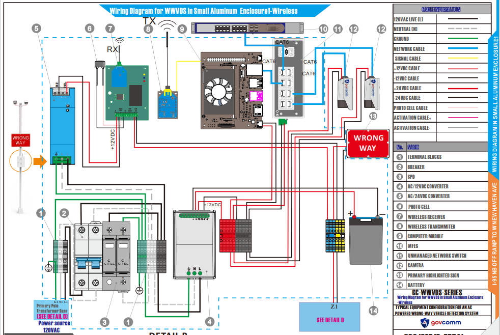Click the blue and yellow terminal blocks
This screenshot has height=335, width=500.
tap(335, 236)
